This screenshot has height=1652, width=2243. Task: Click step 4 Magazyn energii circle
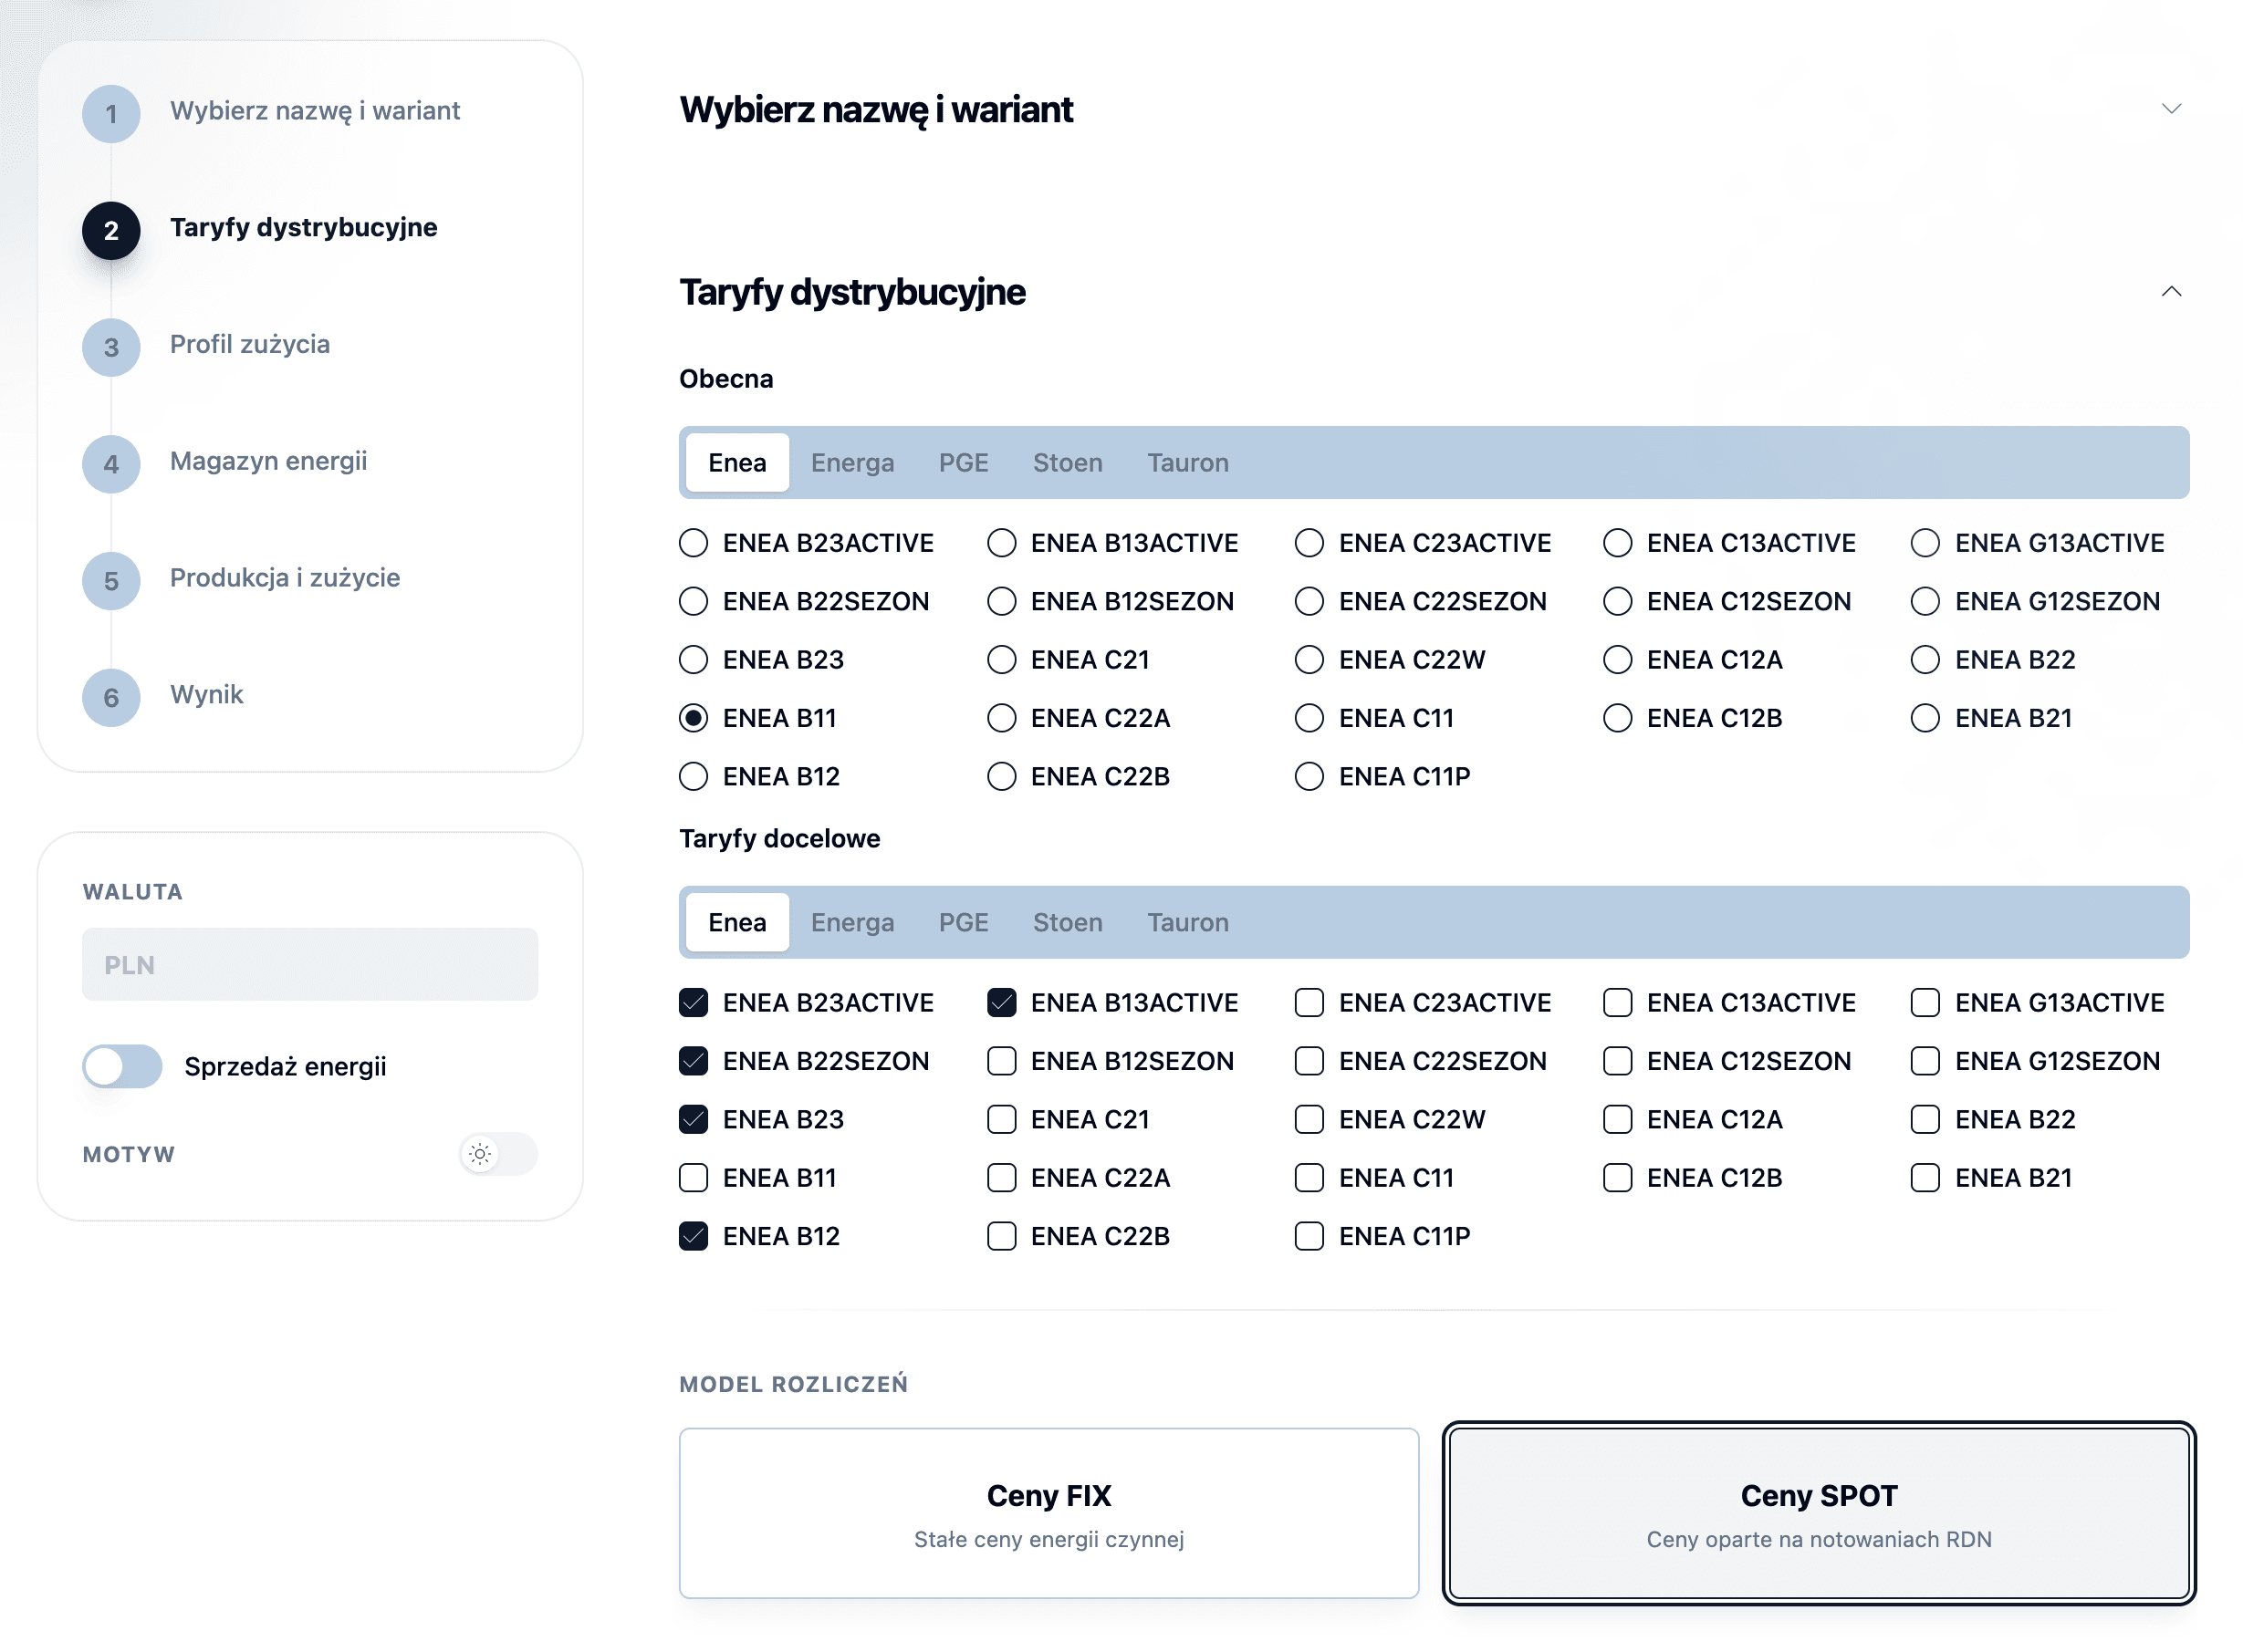coord(111,464)
